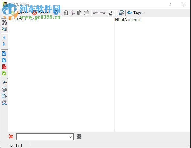191x148 pixels.
Task: Click the green document export icon
Action: pos(4,73)
